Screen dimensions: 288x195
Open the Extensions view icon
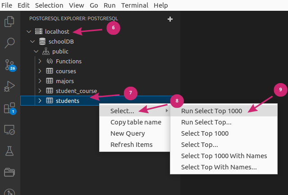tap(10, 108)
